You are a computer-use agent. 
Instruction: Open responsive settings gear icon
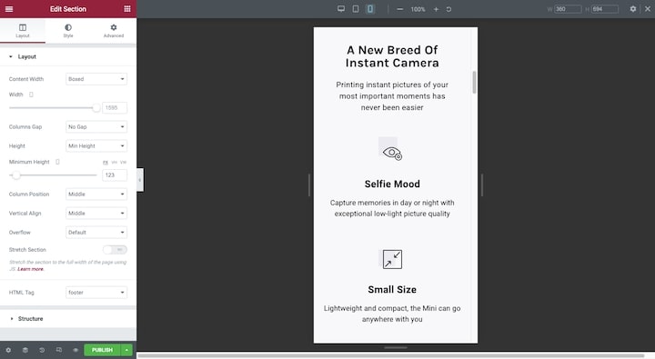pos(633,9)
